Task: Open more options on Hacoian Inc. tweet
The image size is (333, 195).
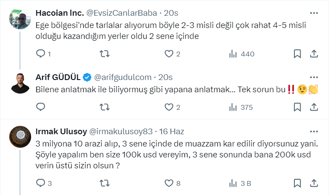Action: click(x=314, y=12)
